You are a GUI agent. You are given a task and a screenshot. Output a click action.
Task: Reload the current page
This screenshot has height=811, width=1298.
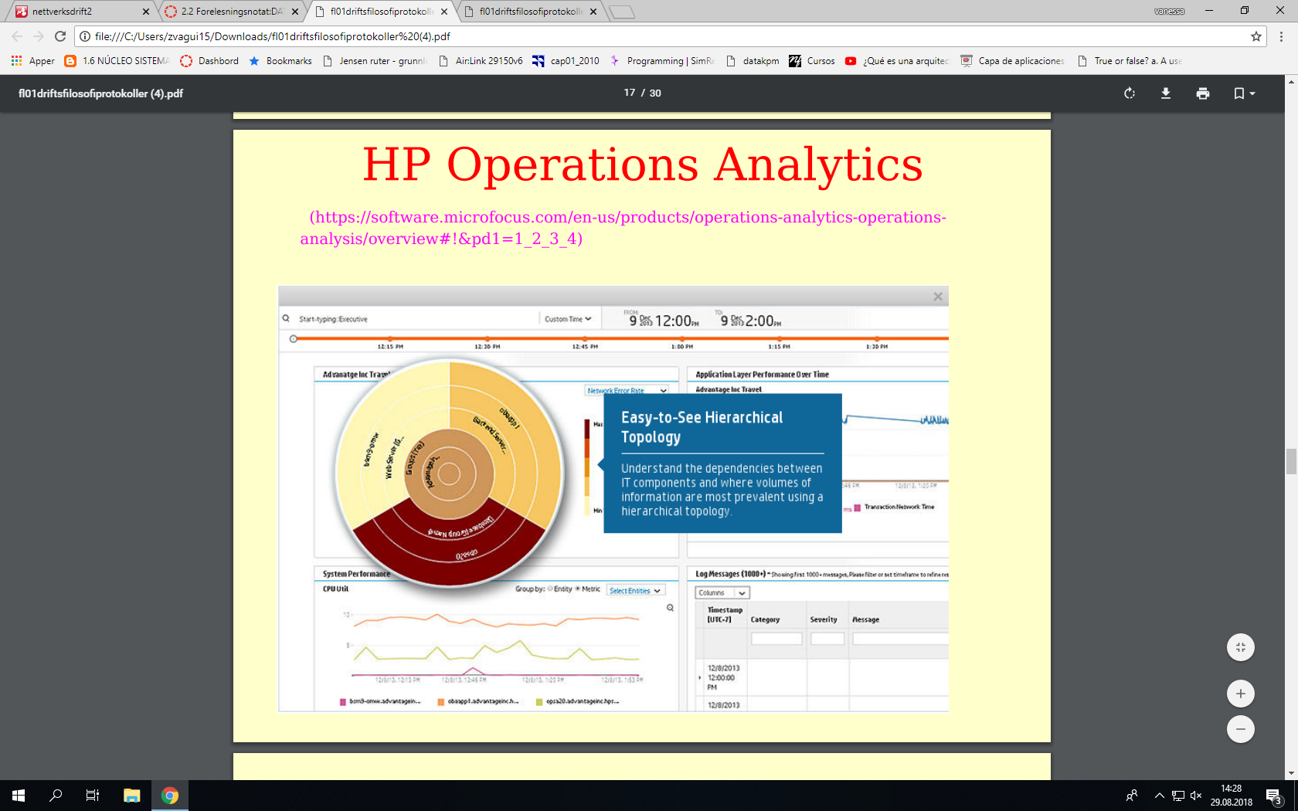point(60,36)
